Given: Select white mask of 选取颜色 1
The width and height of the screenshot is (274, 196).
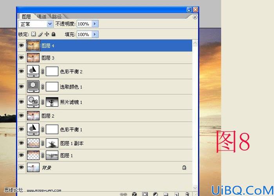Looking at the screenshot, I should pos(52,87).
